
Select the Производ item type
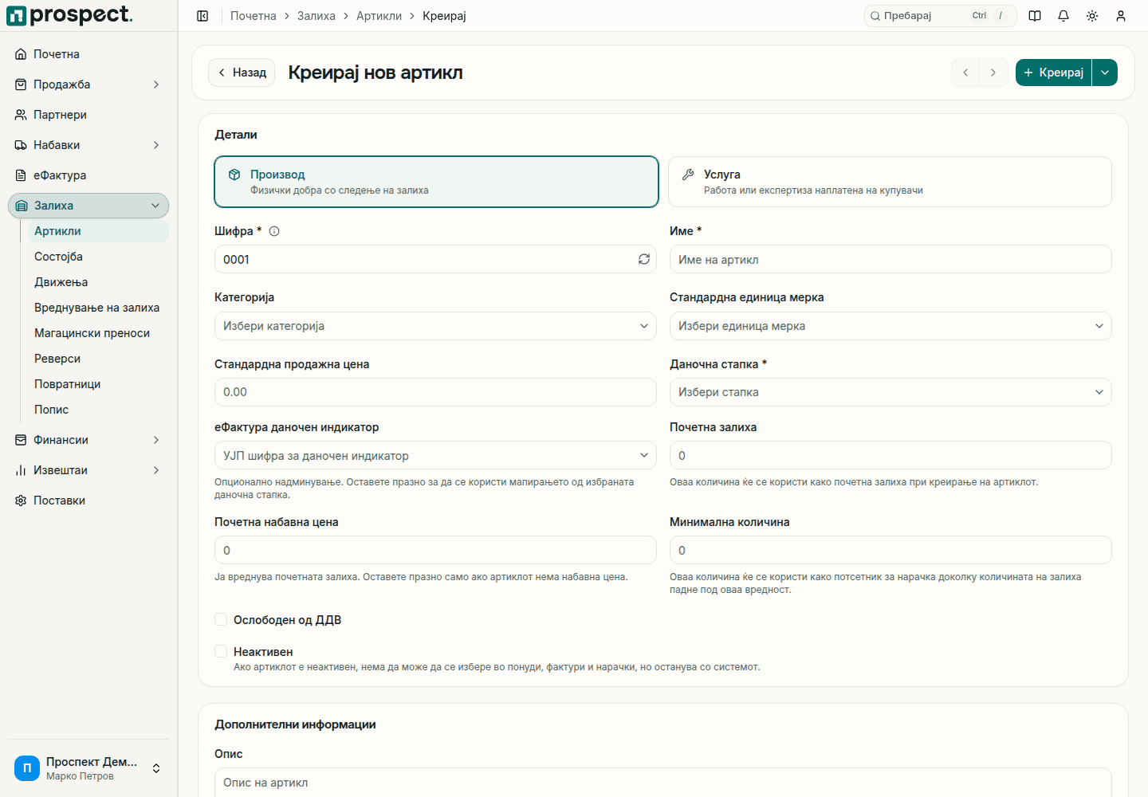436,182
